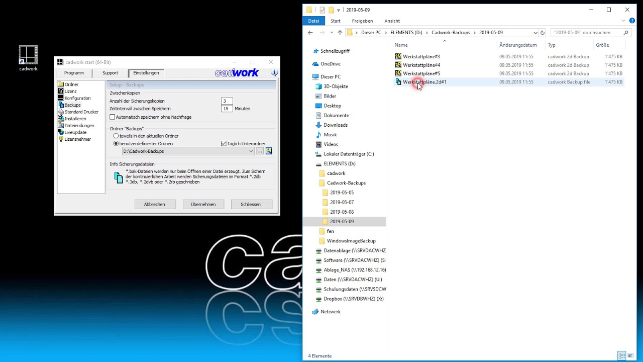The width and height of the screenshot is (643, 362).
Task: Open quick access toolbar customize dropdown
Action: (339, 10)
